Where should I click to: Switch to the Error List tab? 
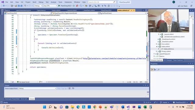point(24,99)
